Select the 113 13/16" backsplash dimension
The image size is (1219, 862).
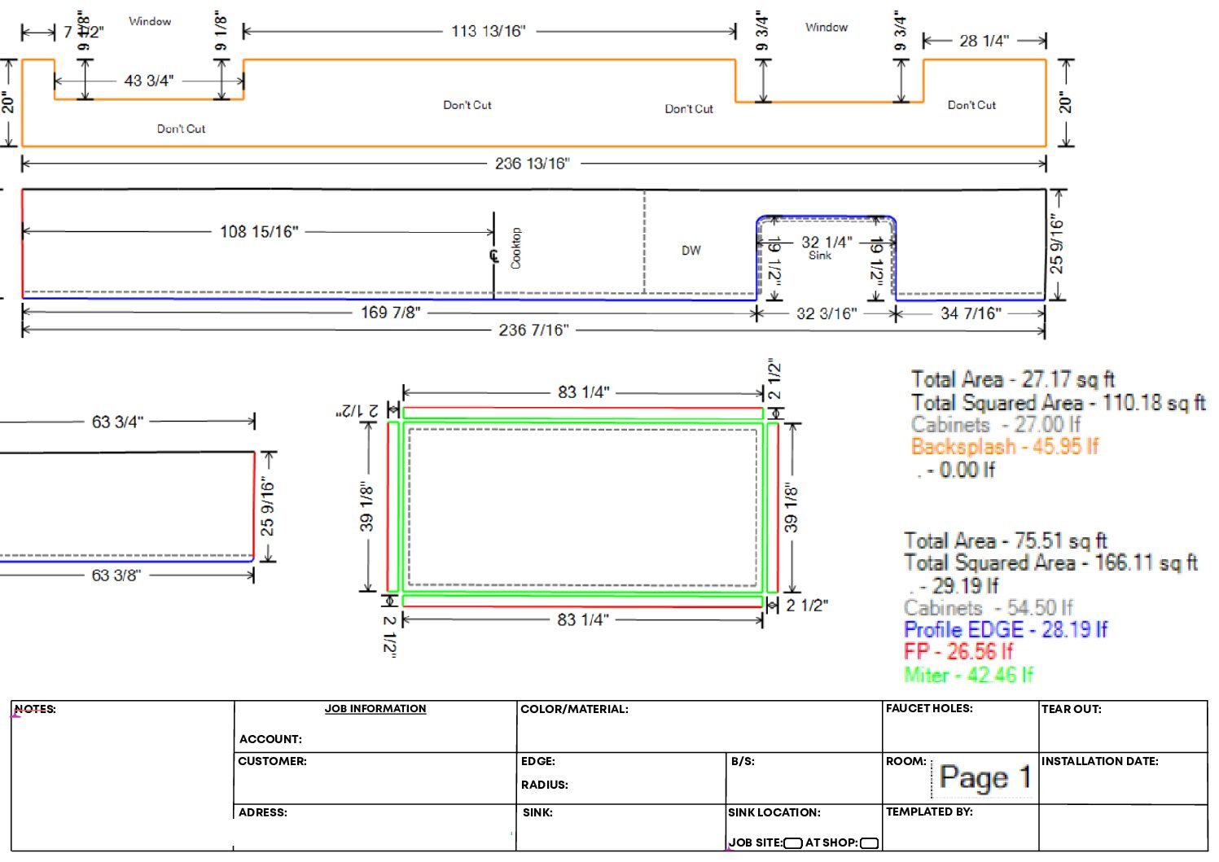point(489,32)
